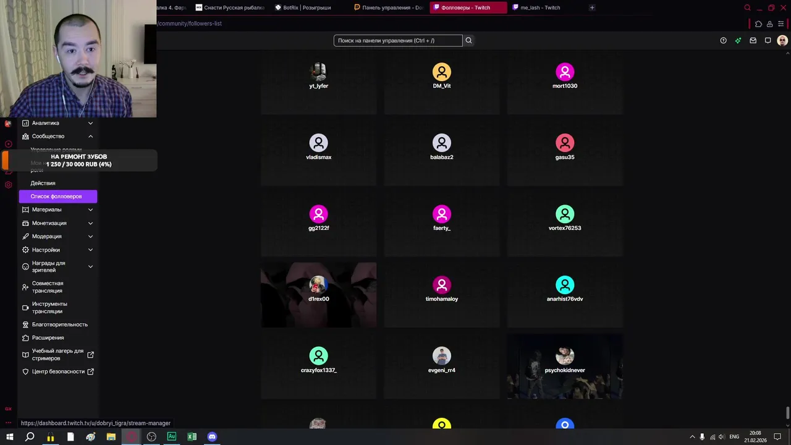Open Центр безопасности link
The height and width of the screenshot is (445, 791).
pos(58,371)
